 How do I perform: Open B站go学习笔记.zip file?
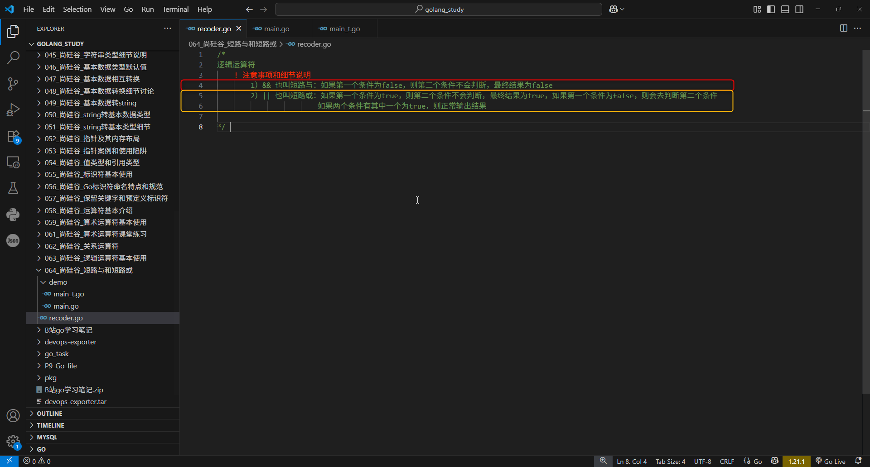(x=103, y=390)
